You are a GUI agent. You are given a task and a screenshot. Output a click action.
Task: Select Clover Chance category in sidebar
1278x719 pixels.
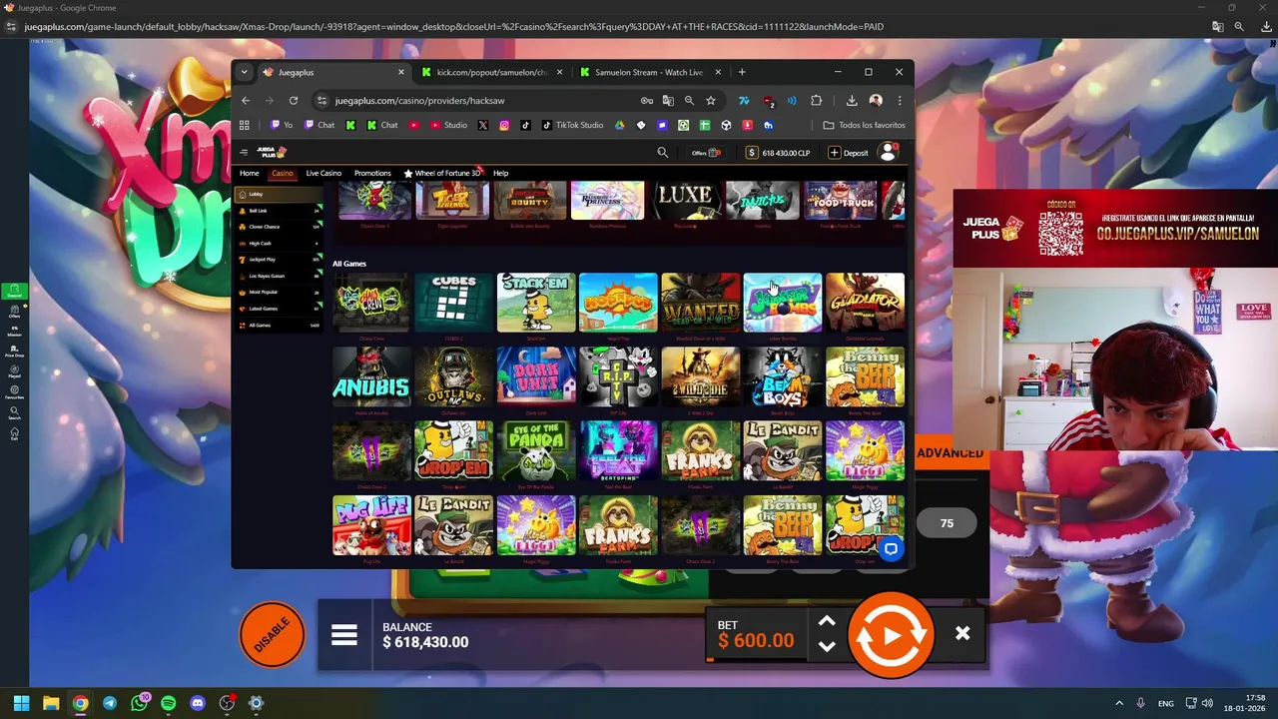point(279,227)
